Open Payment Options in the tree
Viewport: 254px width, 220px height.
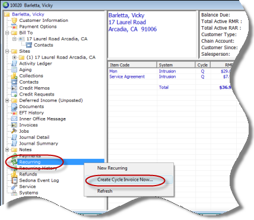click(38, 27)
